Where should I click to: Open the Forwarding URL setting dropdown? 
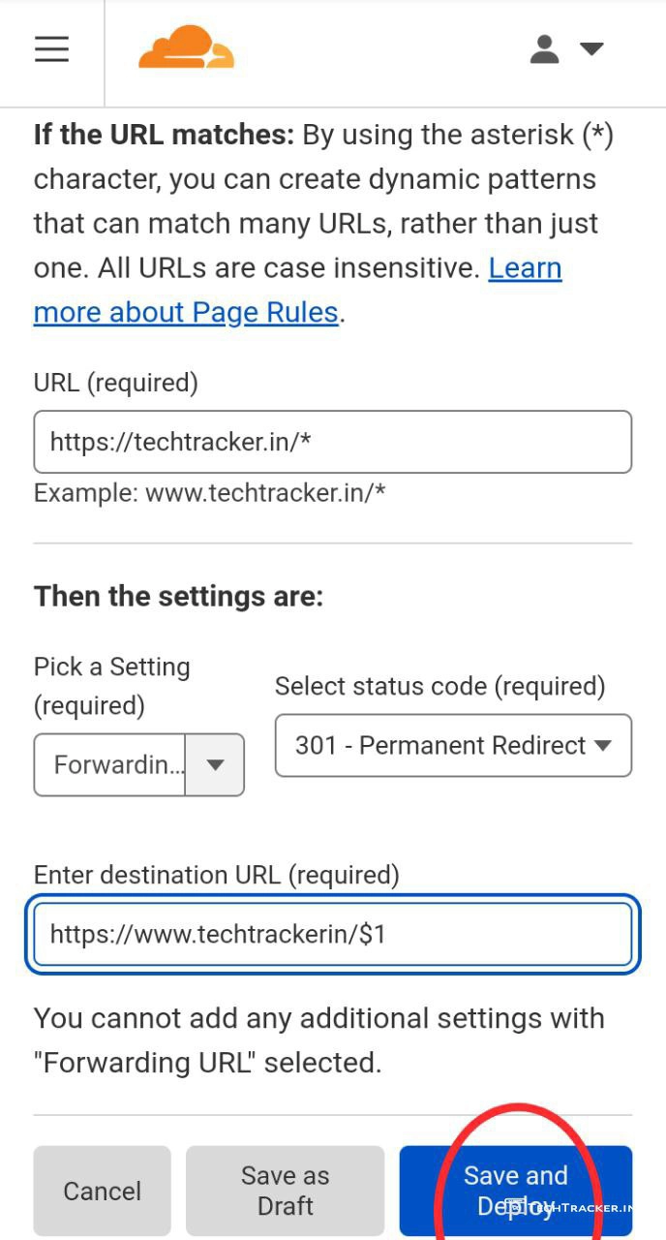116,764
